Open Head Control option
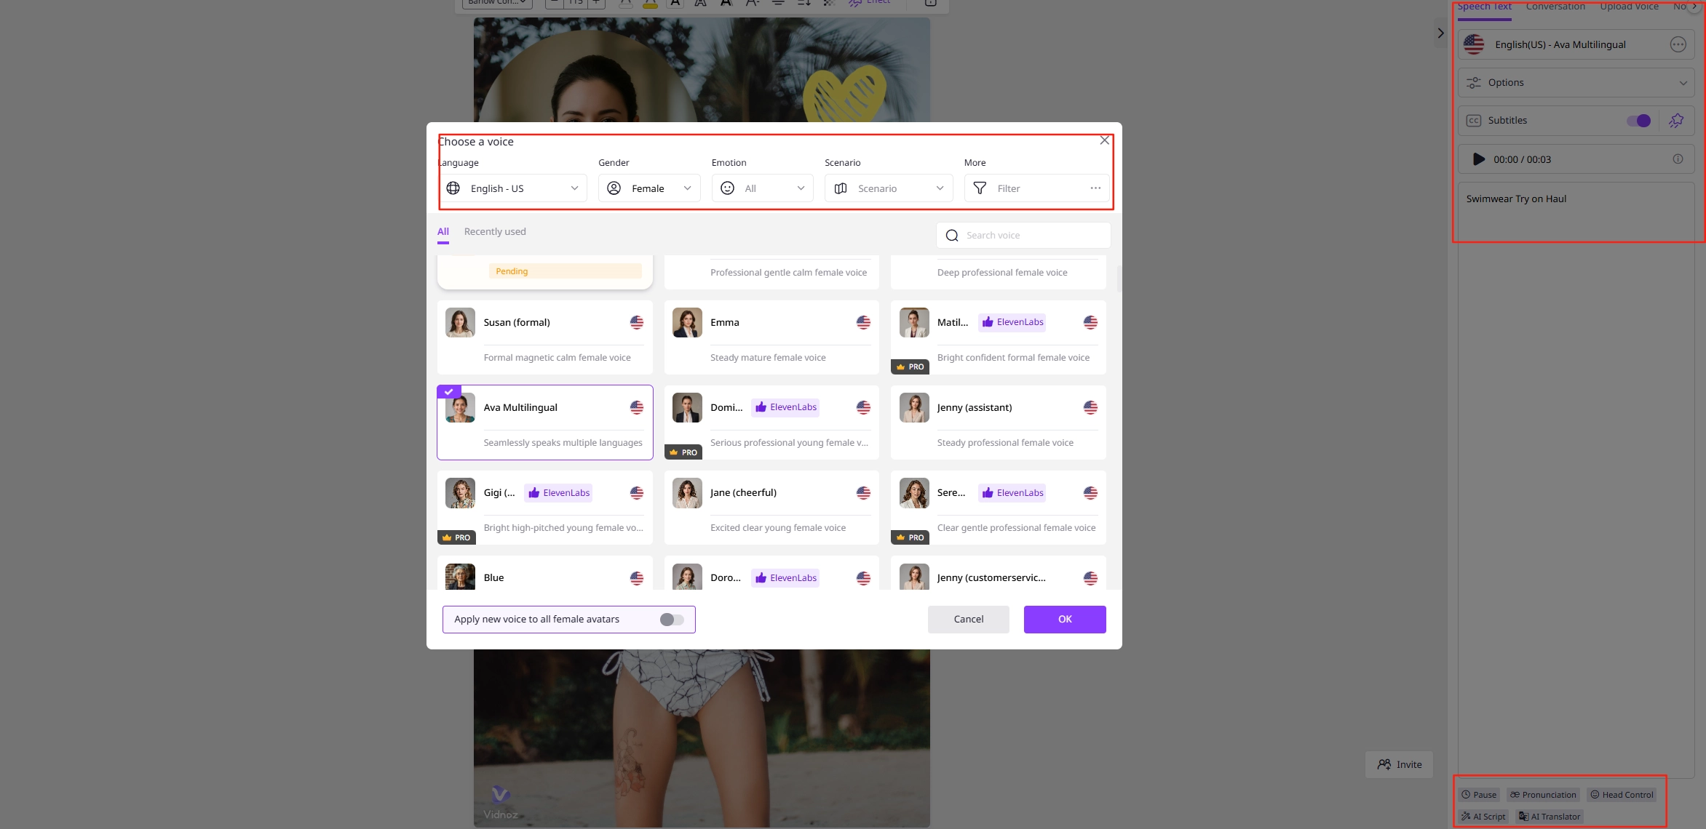 click(1622, 795)
